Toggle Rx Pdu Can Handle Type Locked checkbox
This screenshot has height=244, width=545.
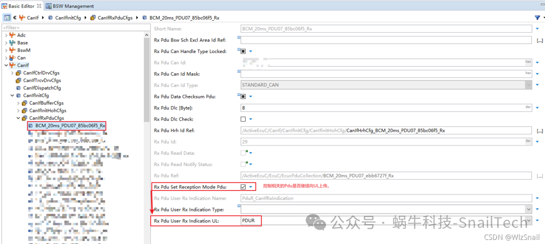pos(243,51)
